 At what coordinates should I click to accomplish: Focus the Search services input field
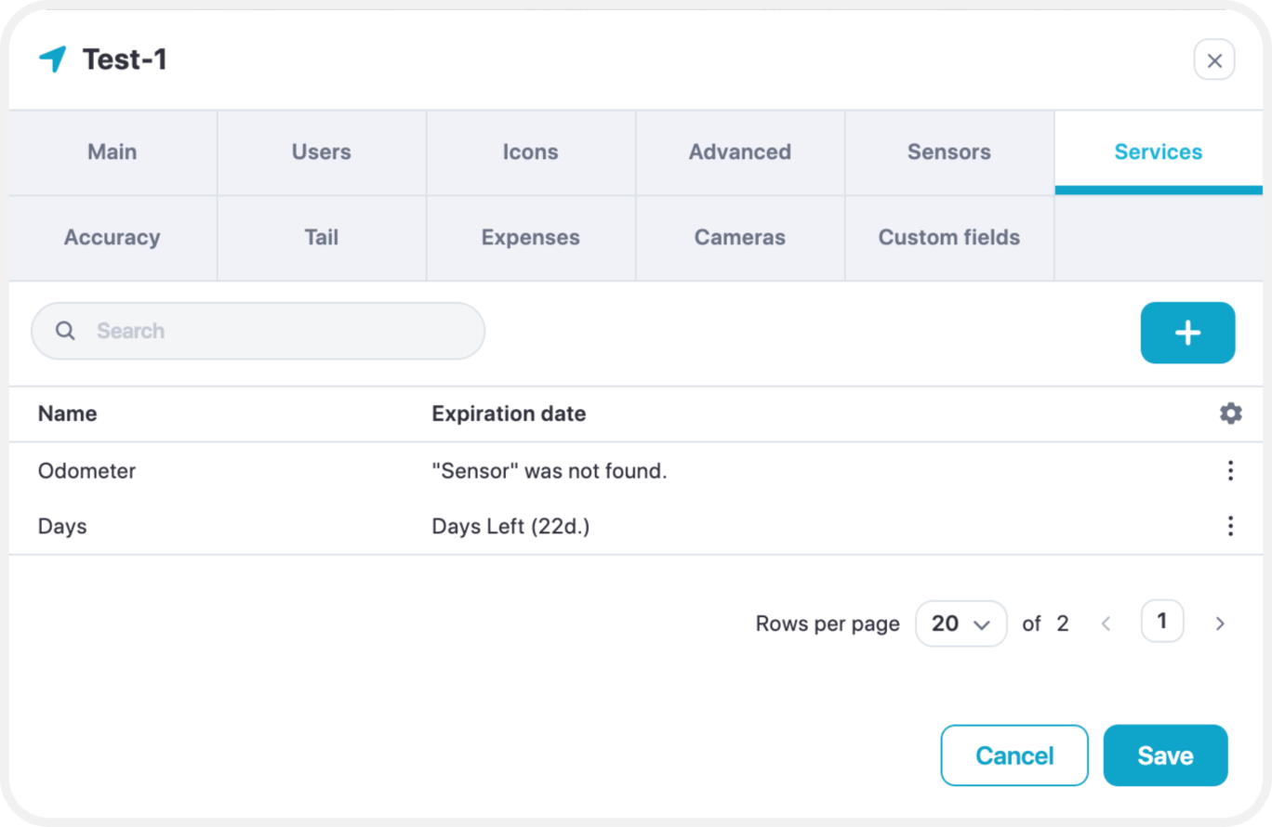pos(258,331)
